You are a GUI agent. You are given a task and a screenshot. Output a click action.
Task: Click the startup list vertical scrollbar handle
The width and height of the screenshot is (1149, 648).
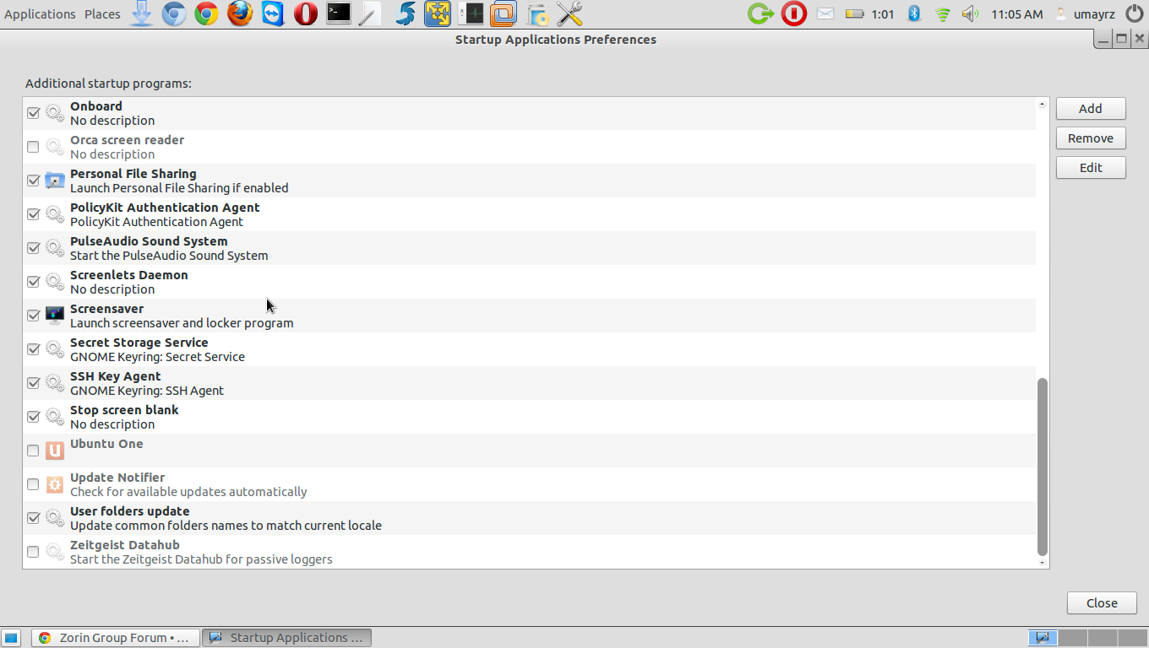tap(1042, 467)
